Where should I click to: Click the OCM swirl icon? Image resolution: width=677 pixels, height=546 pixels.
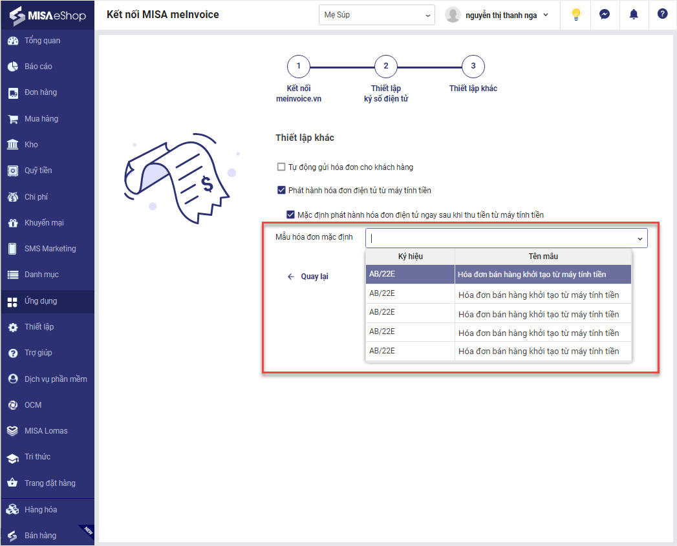(x=13, y=405)
